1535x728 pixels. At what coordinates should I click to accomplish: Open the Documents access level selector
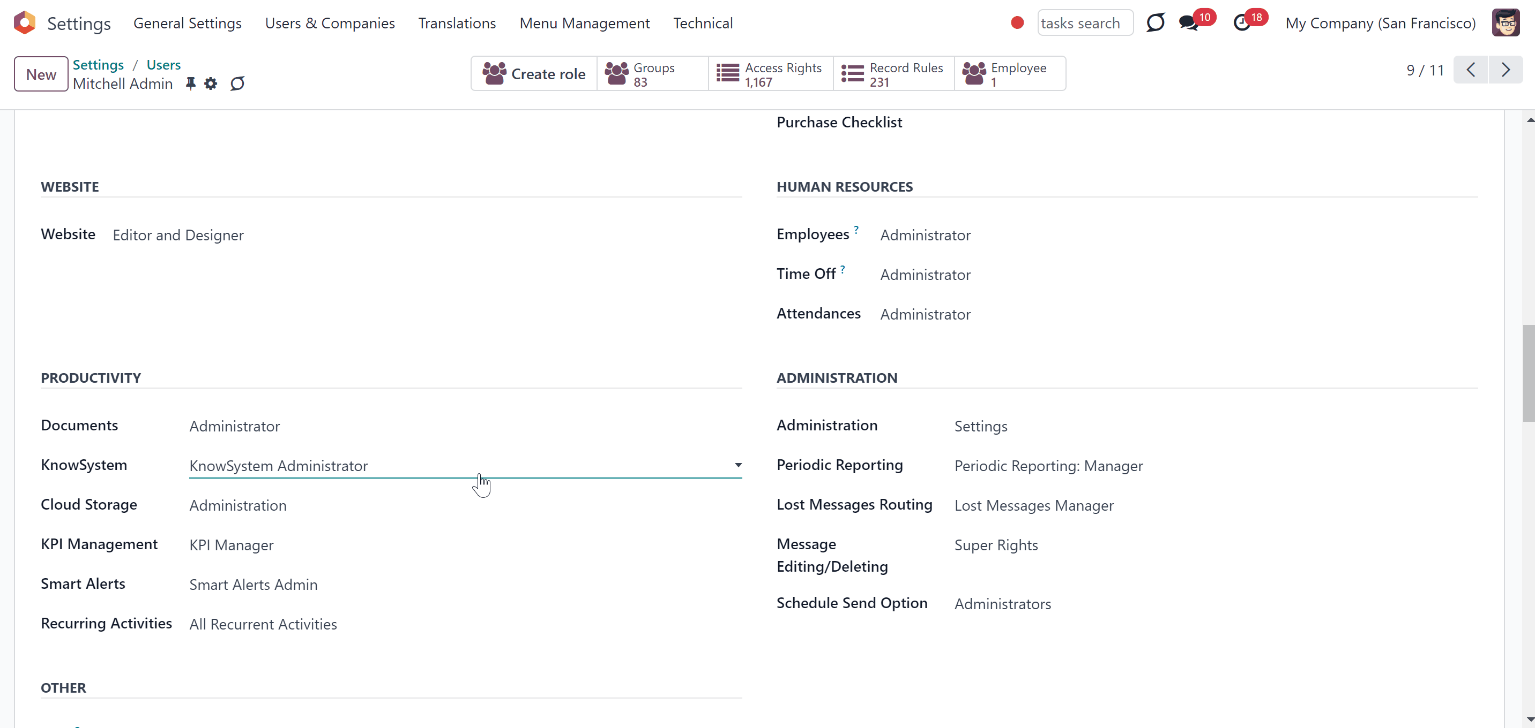tap(465, 426)
